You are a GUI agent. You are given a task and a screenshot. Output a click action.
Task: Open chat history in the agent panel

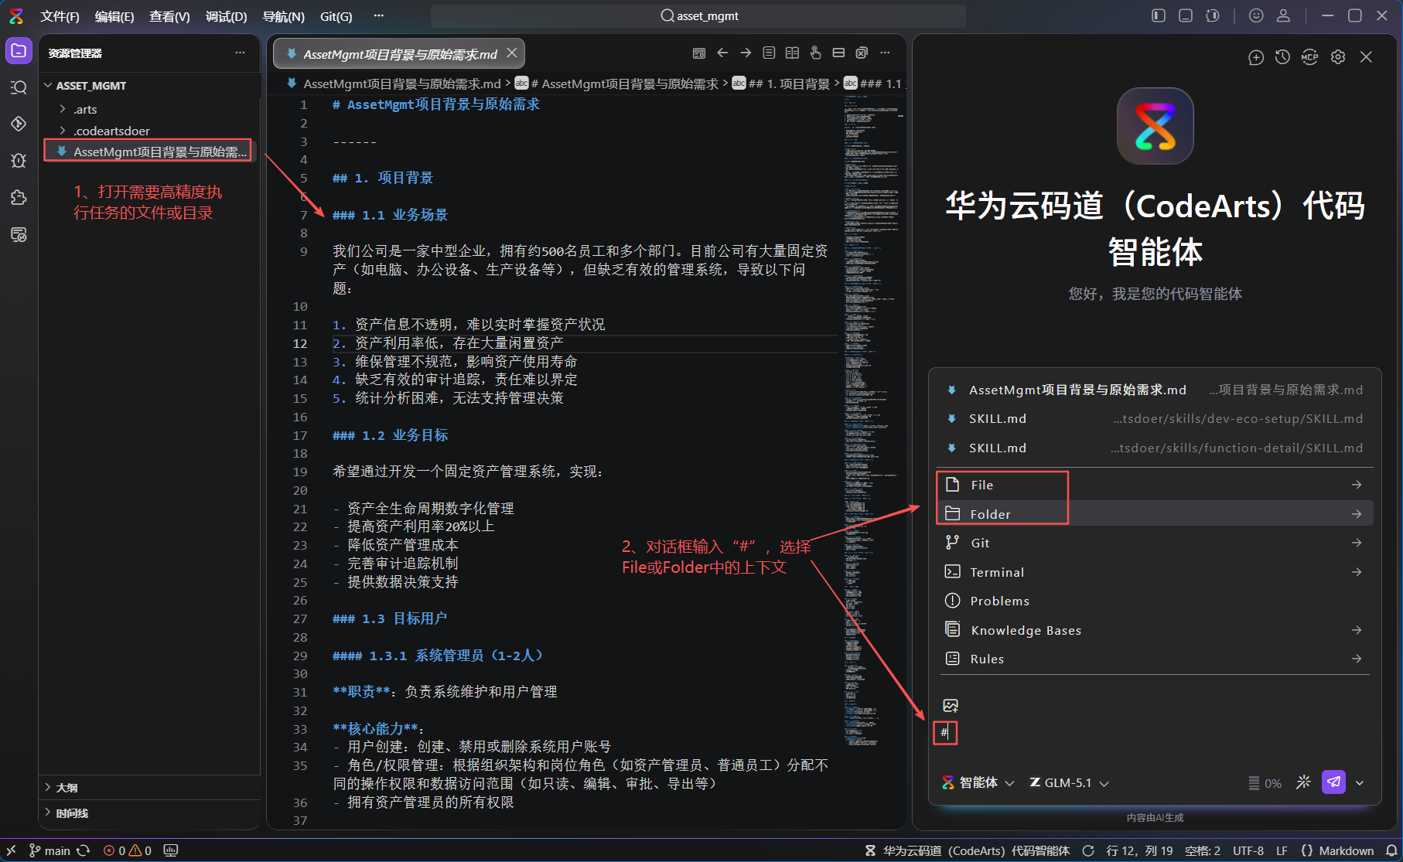[x=1282, y=57]
